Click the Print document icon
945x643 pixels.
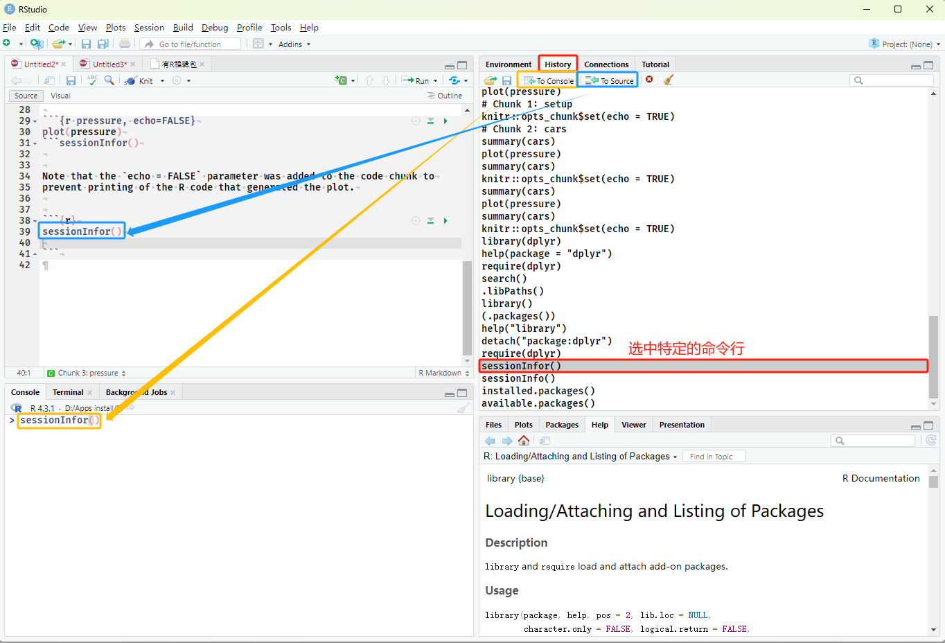click(125, 44)
